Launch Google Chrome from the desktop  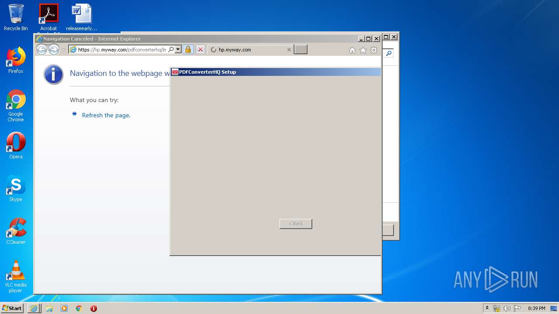coord(16,106)
